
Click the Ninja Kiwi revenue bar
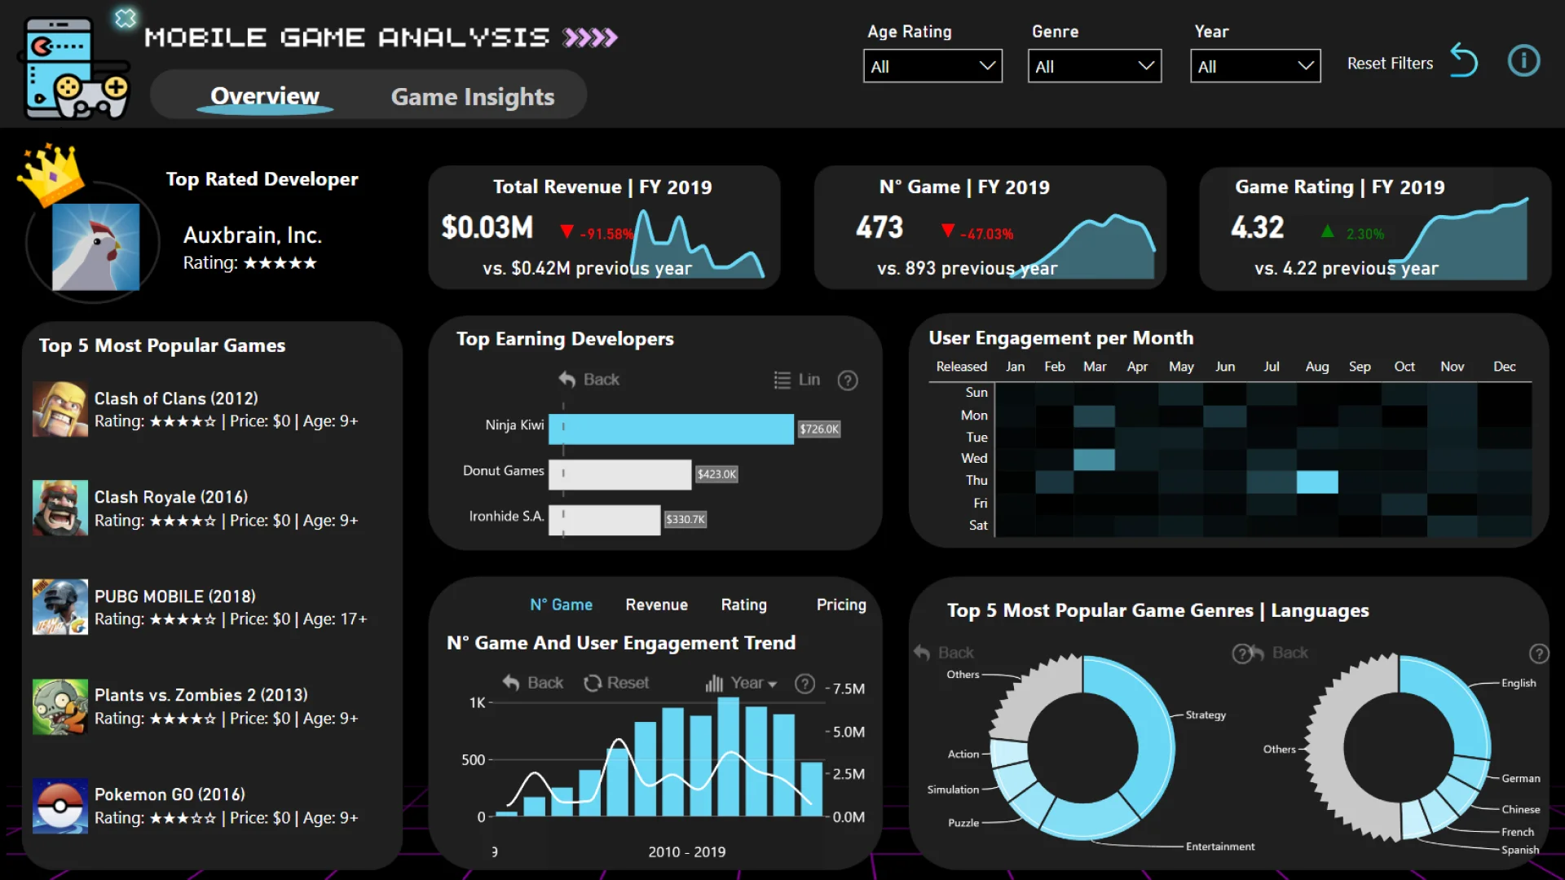click(671, 429)
